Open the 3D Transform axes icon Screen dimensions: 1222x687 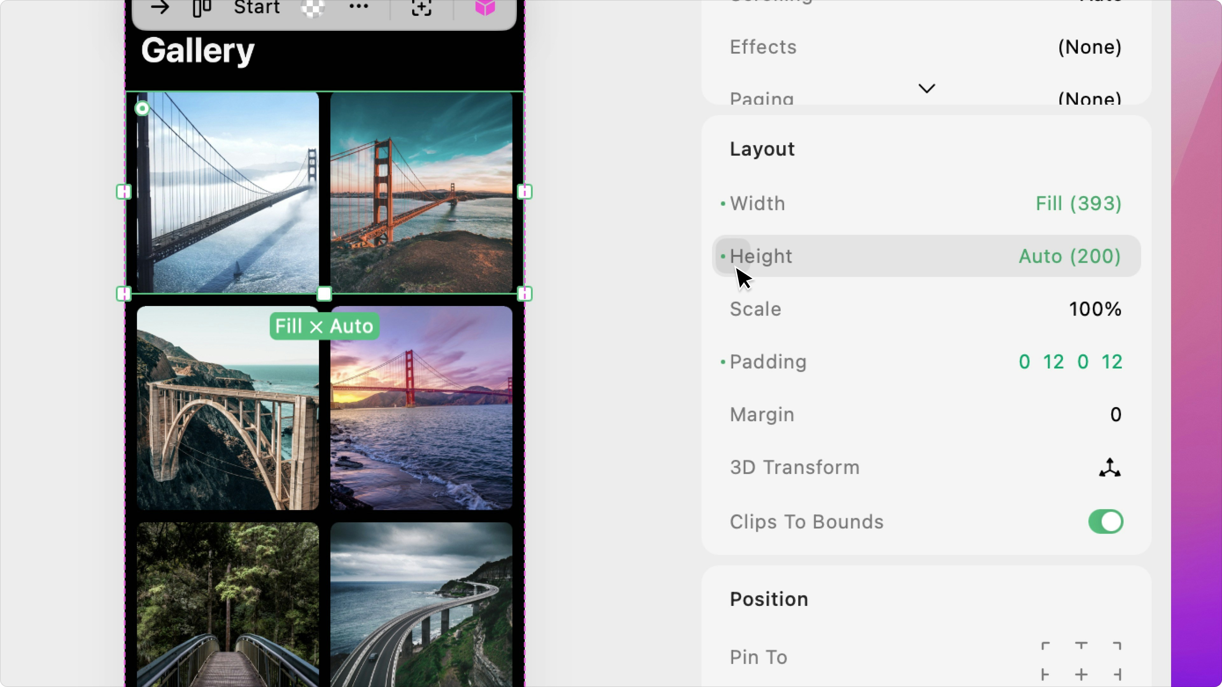pyautogui.click(x=1110, y=468)
